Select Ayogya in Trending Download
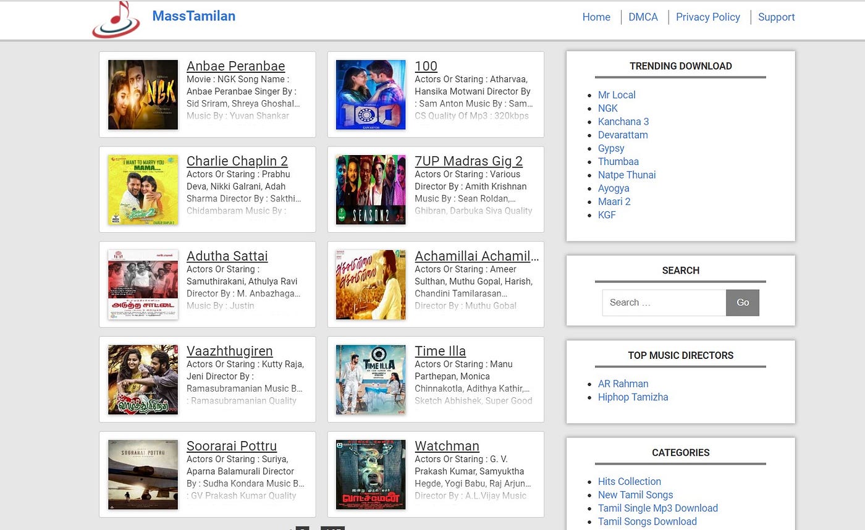The height and width of the screenshot is (530, 865). click(614, 188)
